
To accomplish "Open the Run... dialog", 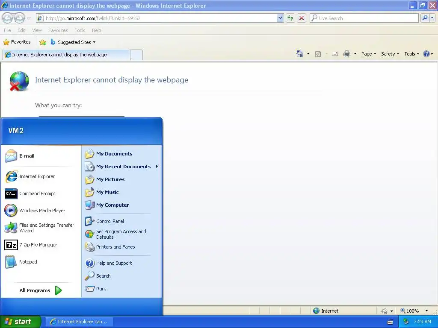I will coord(122,289).
